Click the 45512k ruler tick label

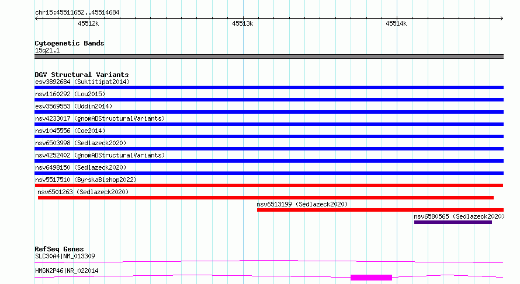(88, 23)
